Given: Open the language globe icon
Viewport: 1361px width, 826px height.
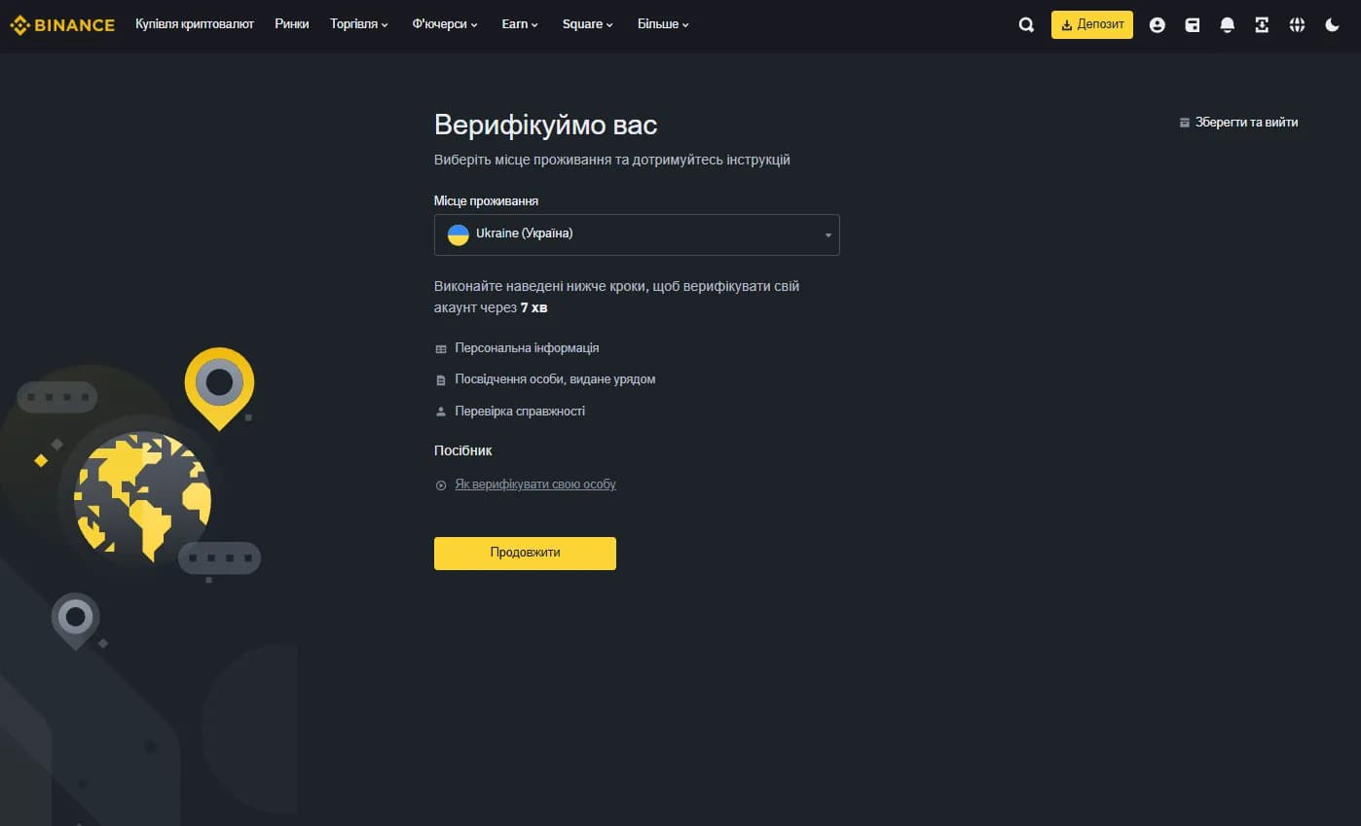Looking at the screenshot, I should click(x=1297, y=25).
